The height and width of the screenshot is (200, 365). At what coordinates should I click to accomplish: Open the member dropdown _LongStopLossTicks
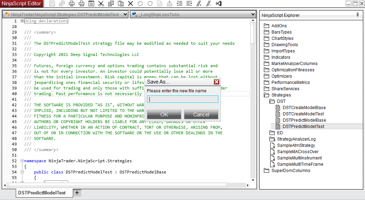[193, 14]
